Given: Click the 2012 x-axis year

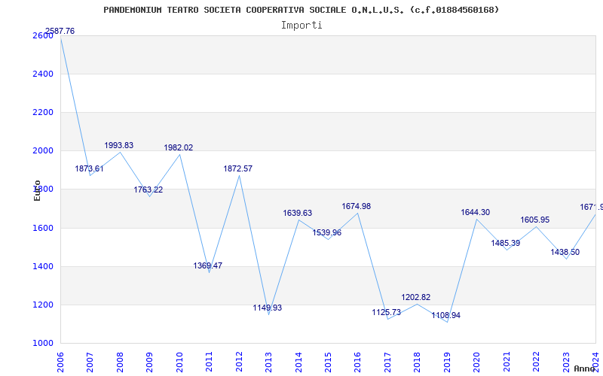Looking at the screenshot, I should 239,362.
